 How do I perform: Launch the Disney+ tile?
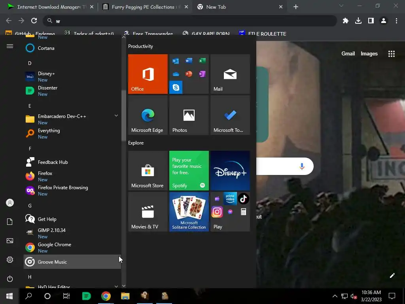[x=230, y=171]
